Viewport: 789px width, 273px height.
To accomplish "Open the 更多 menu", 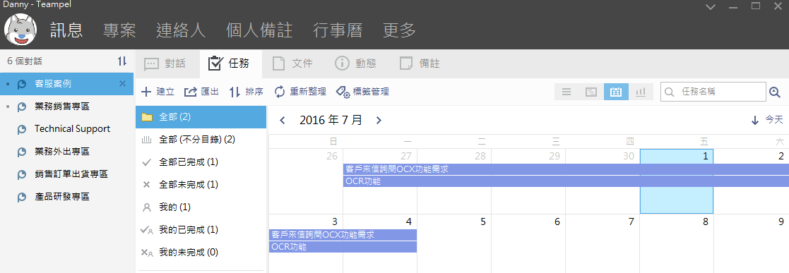I will [400, 30].
